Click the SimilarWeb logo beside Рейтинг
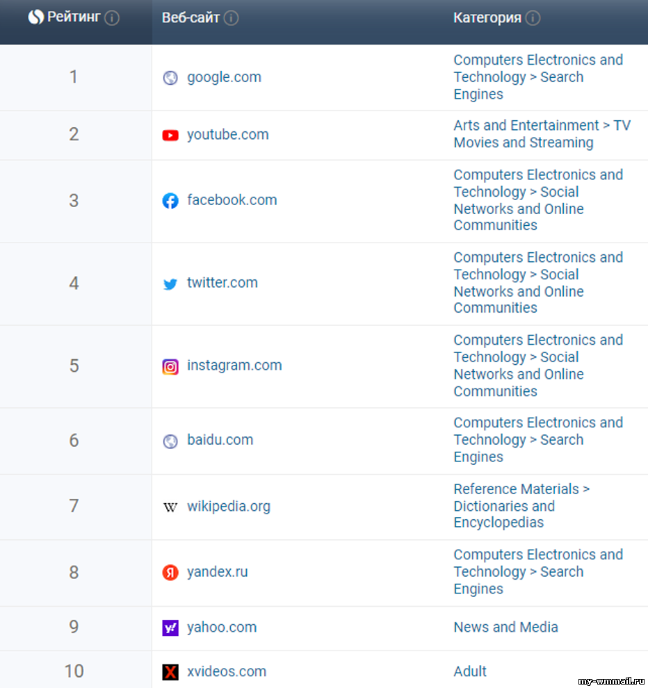648x688 pixels. tap(36, 17)
